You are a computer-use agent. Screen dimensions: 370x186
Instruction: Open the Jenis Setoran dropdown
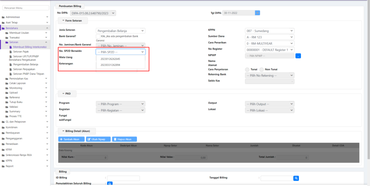(120, 31)
